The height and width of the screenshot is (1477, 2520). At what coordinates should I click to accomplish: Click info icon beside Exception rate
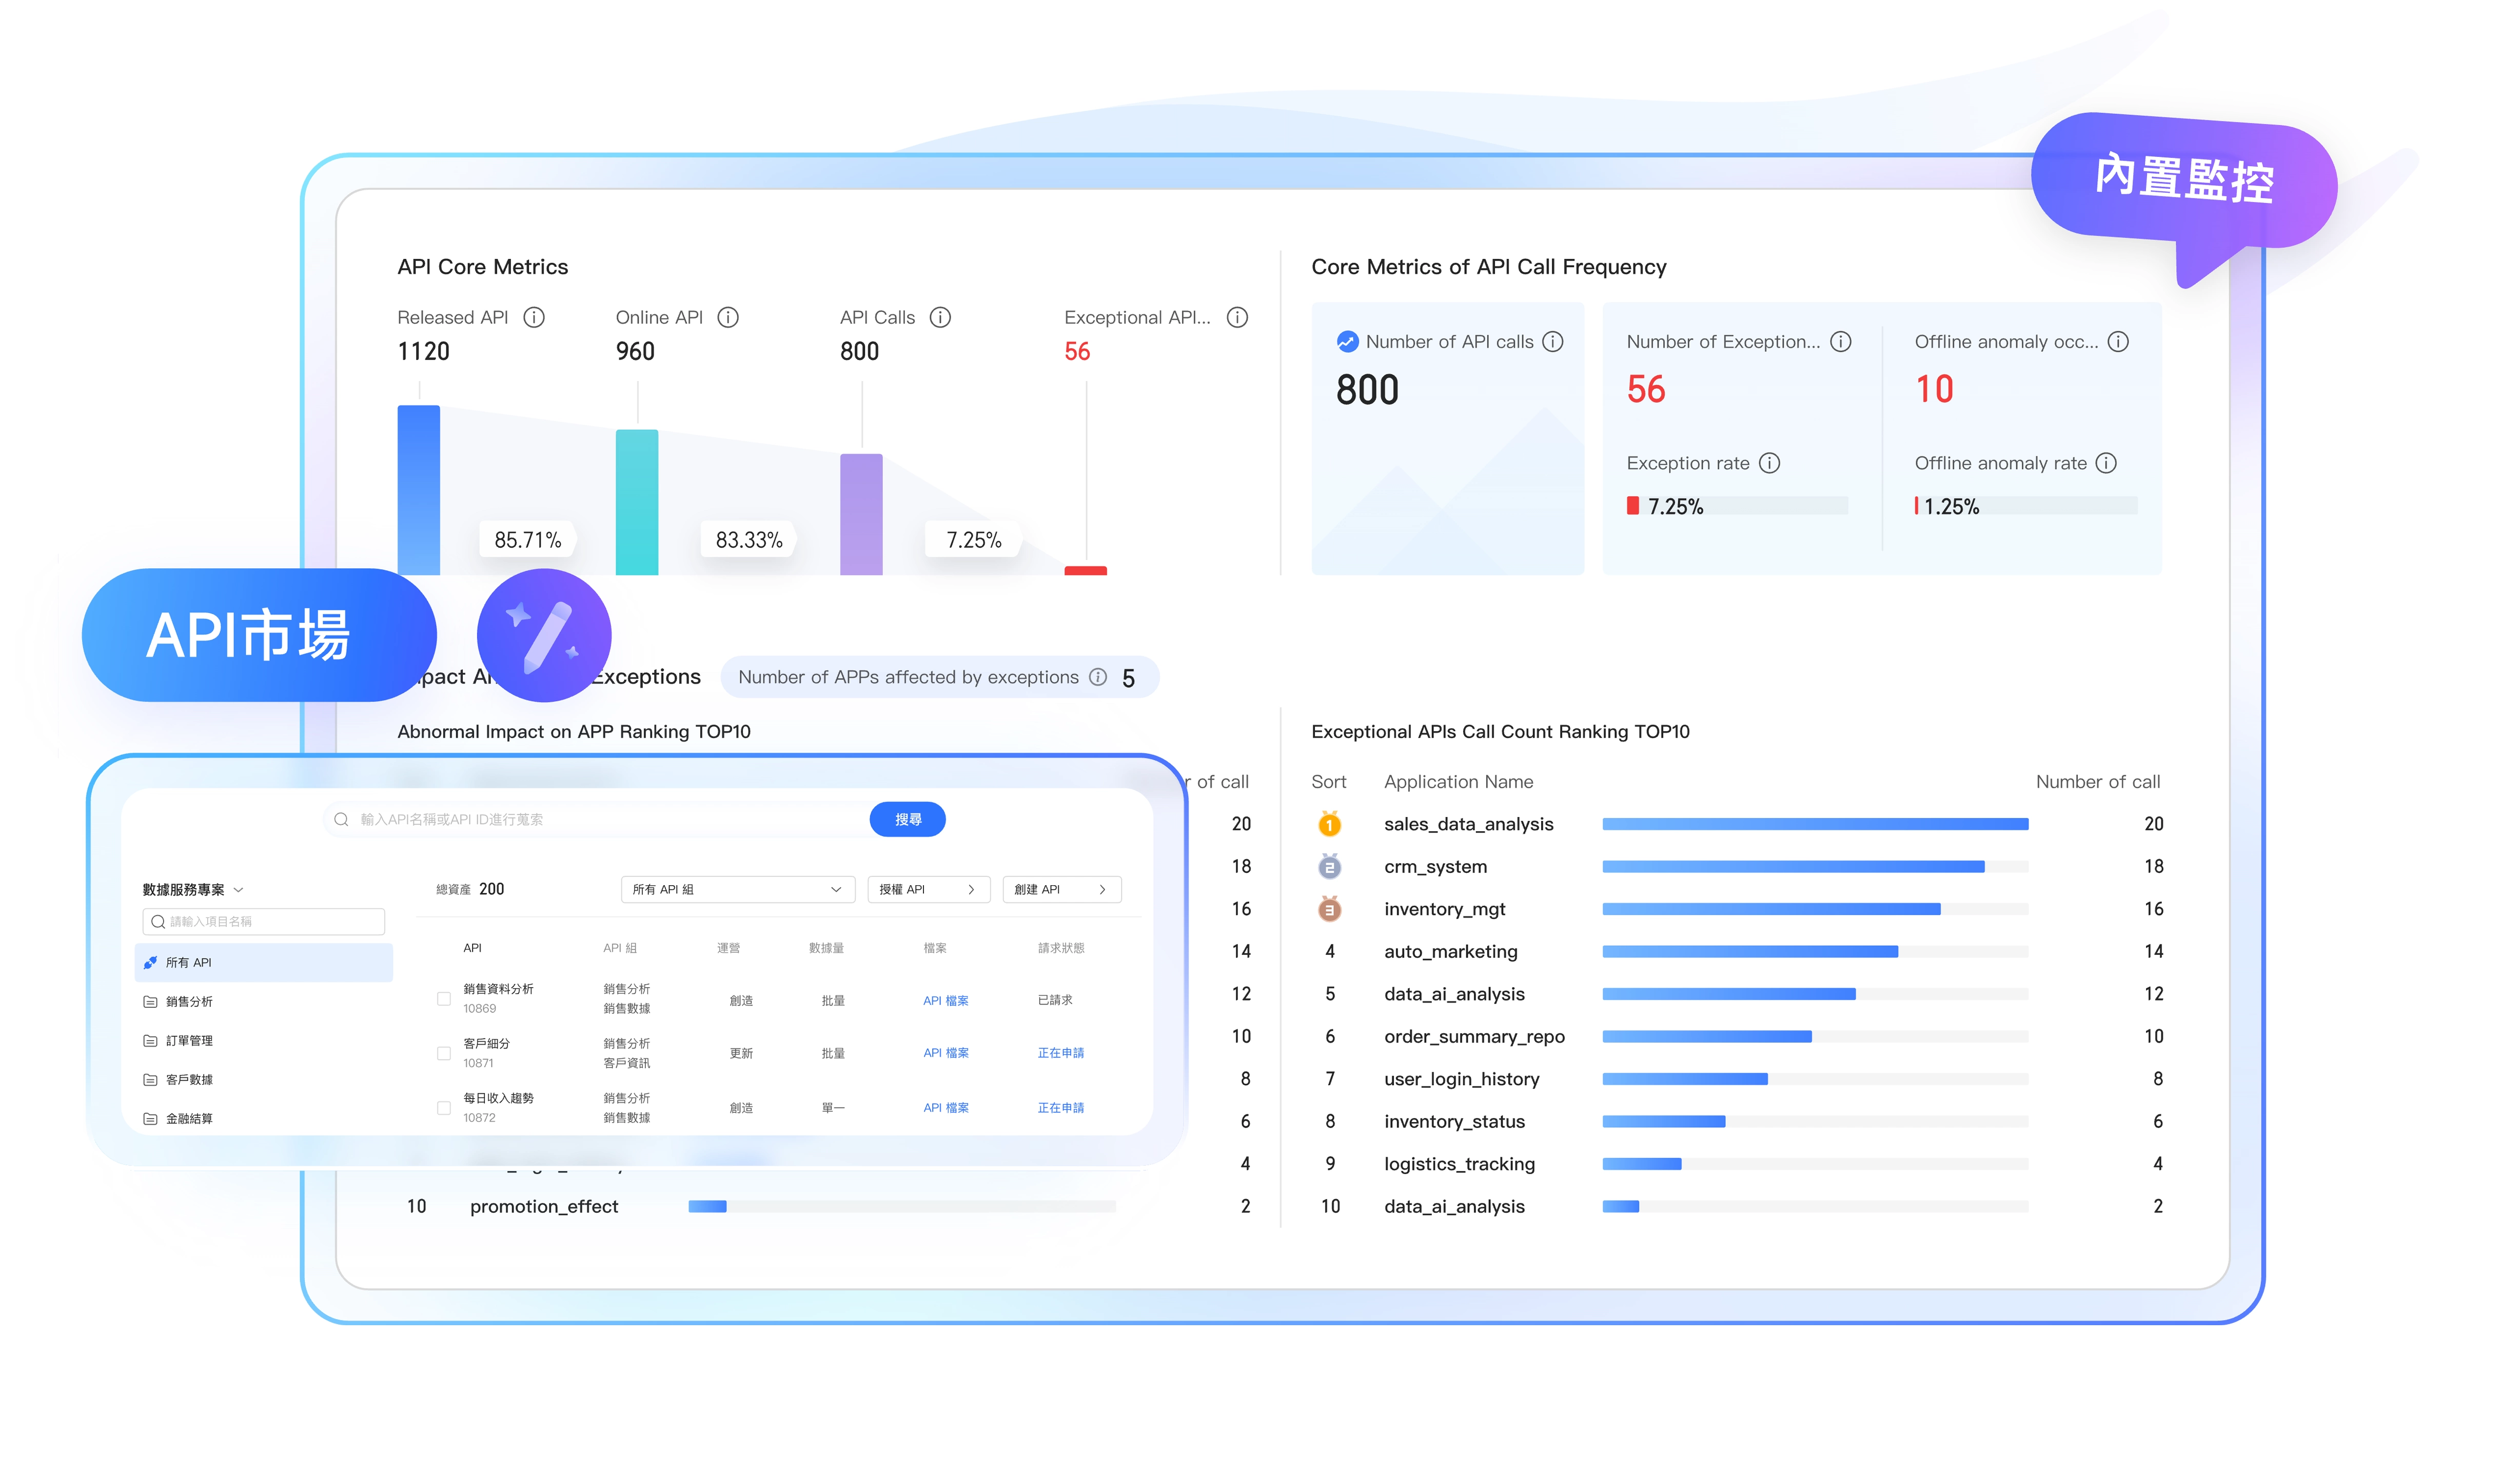[x=1769, y=464]
